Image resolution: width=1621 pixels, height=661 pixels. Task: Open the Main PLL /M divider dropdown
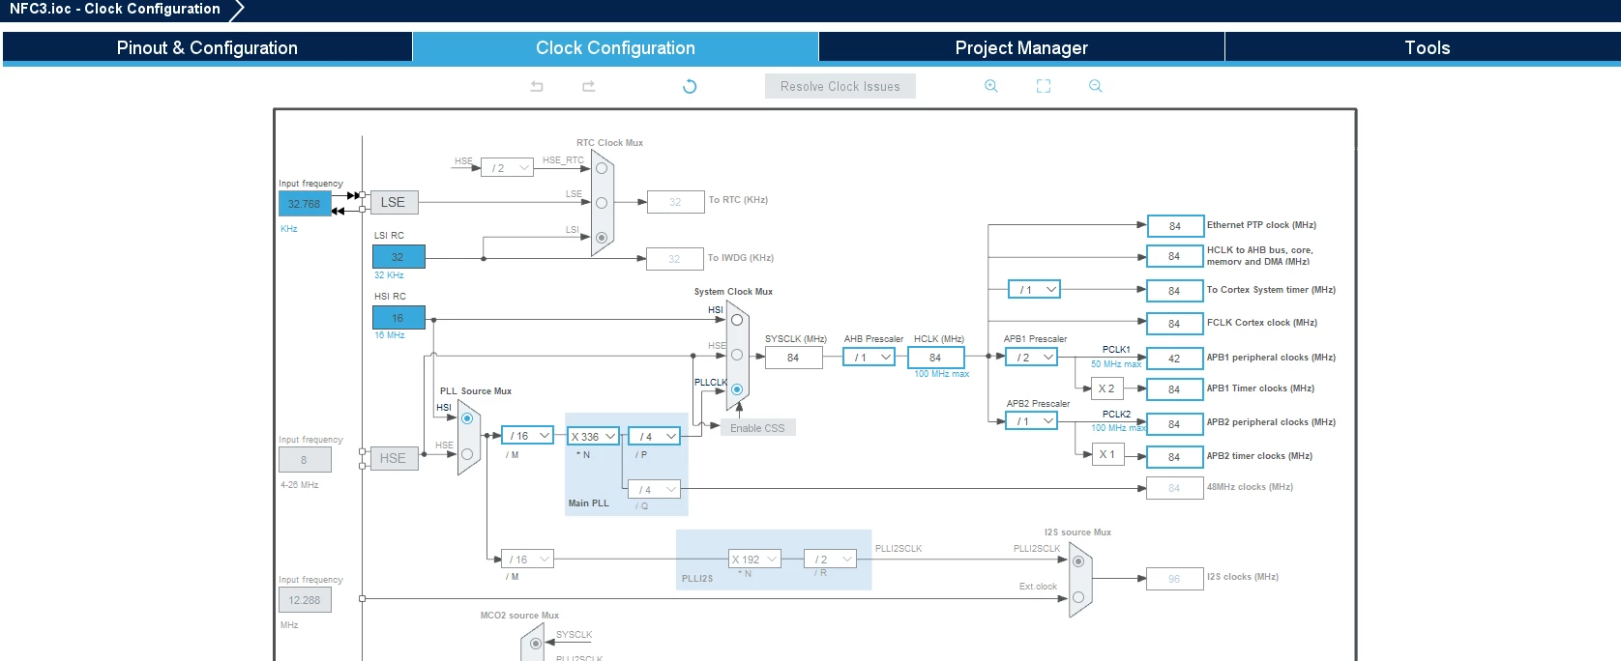click(x=528, y=436)
